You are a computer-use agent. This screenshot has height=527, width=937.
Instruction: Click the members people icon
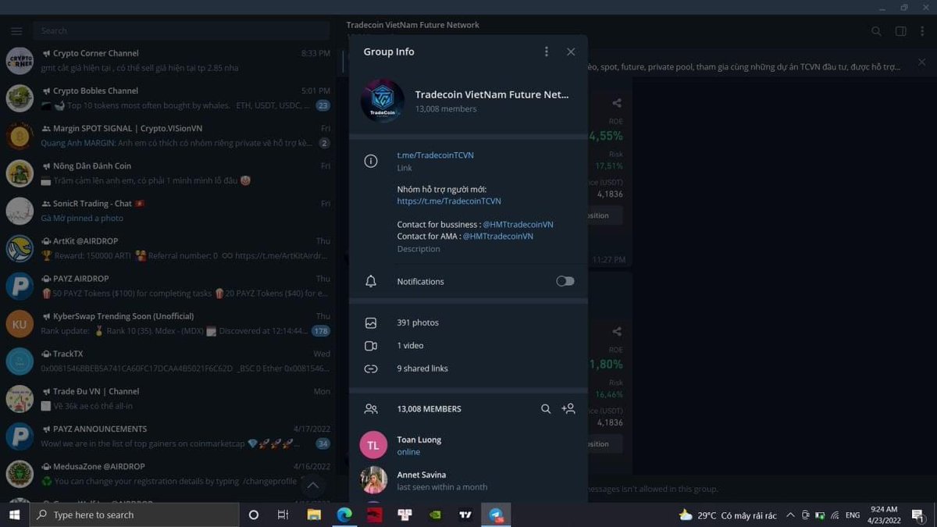[371, 408]
